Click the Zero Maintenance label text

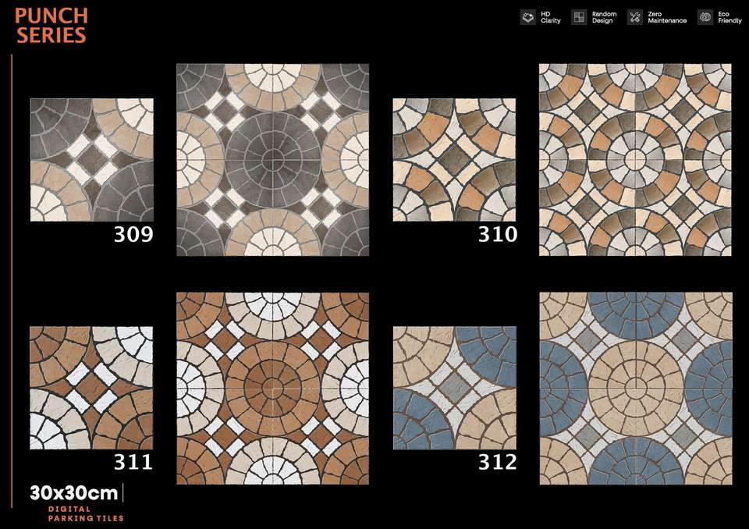click(667, 18)
